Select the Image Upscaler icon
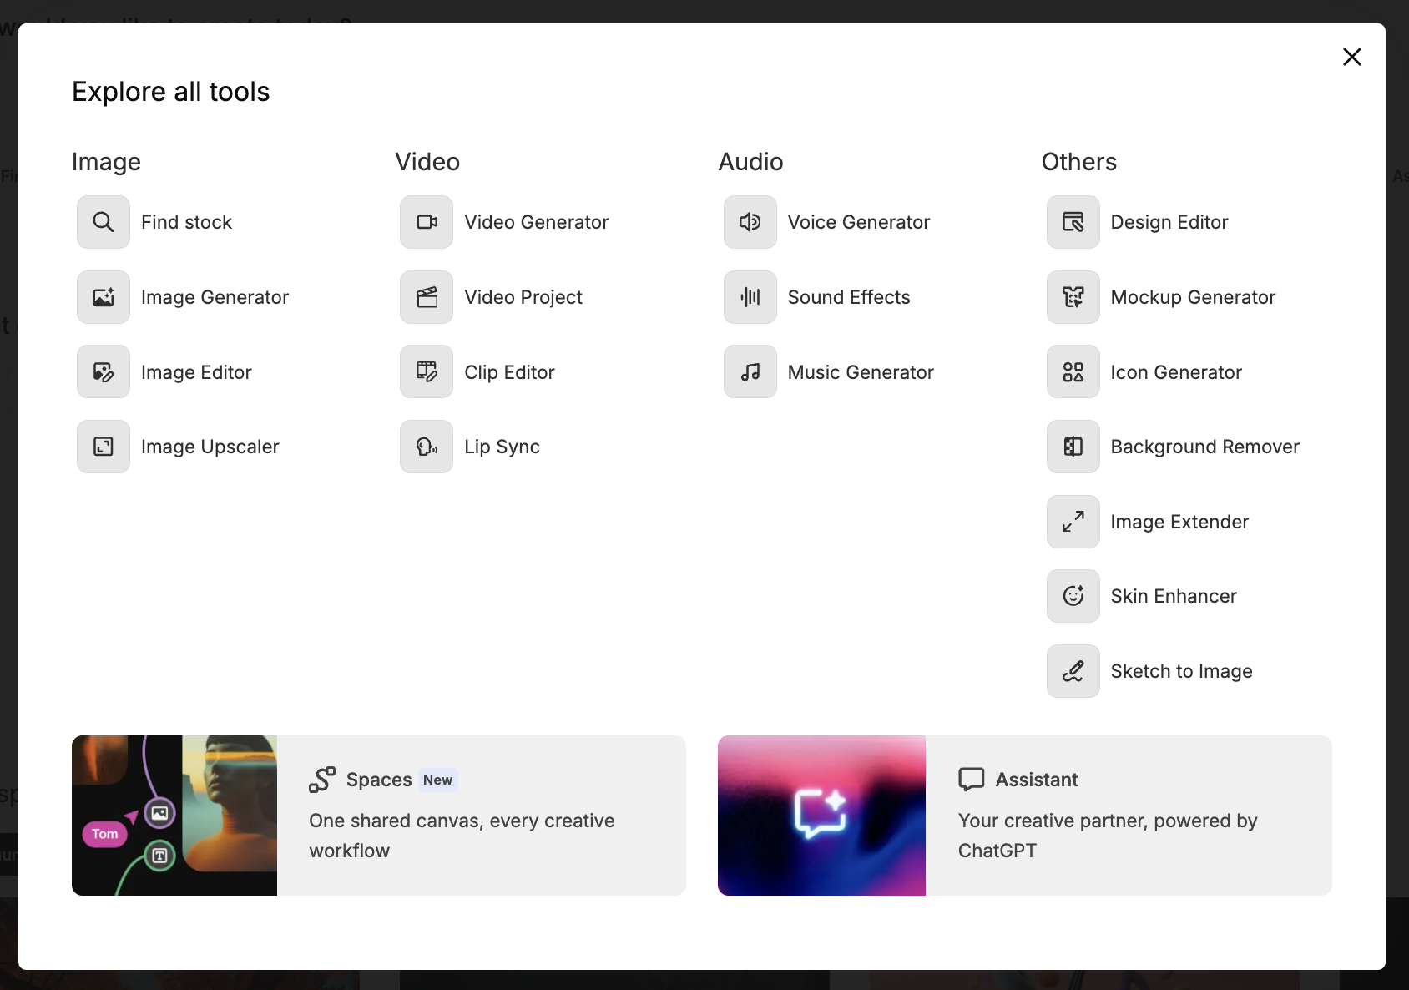Viewport: 1409px width, 990px height. coord(104,447)
